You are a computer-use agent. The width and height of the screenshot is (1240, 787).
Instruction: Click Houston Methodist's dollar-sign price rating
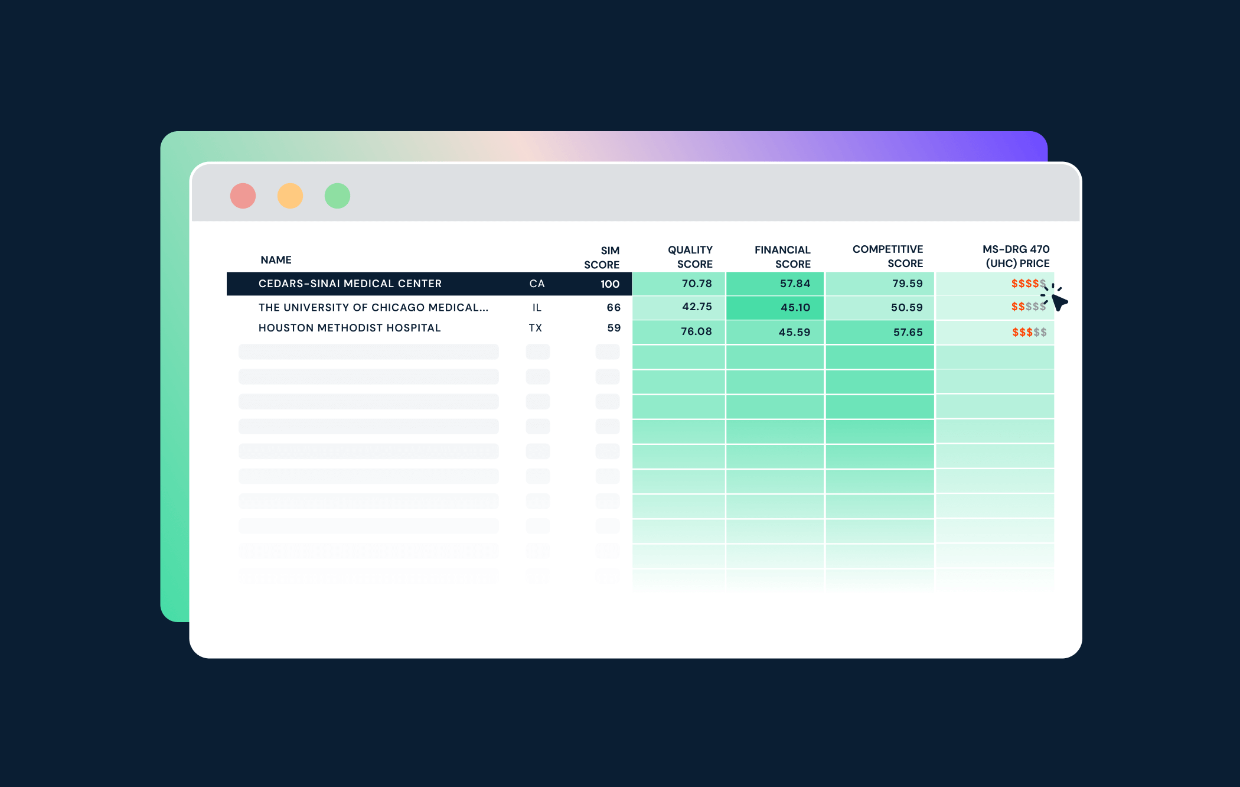point(1029,332)
